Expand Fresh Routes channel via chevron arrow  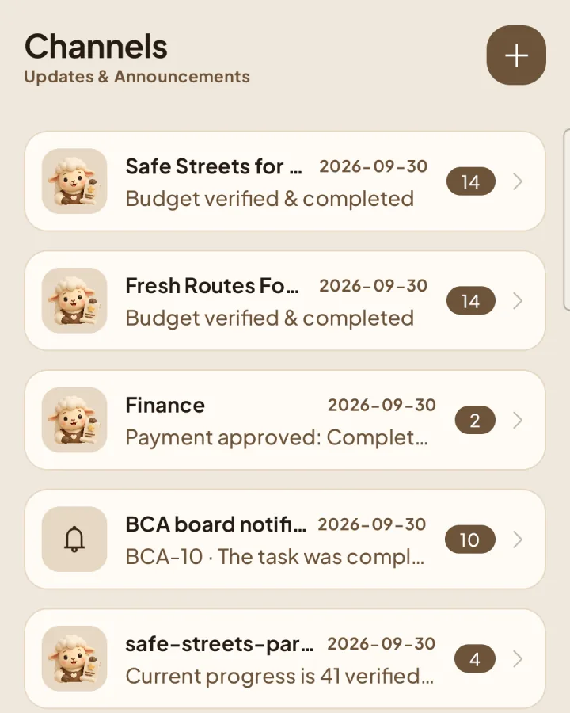click(x=518, y=300)
